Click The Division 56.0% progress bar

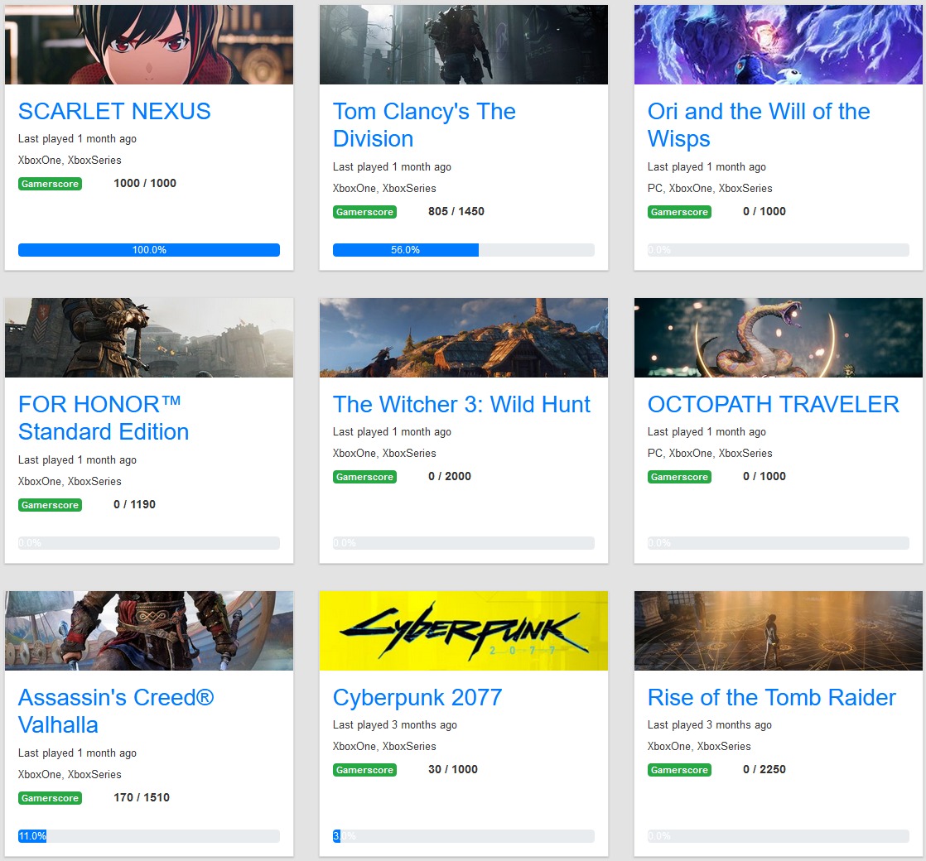click(x=464, y=250)
